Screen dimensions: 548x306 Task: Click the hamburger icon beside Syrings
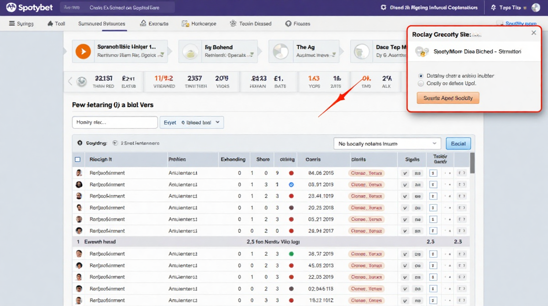pos(11,24)
